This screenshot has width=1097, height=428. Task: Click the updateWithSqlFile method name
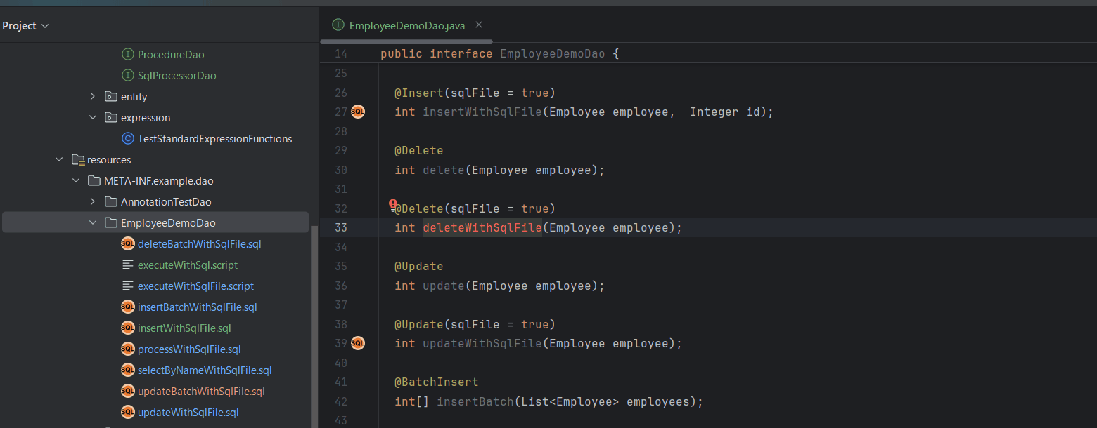(x=482, y=343)
